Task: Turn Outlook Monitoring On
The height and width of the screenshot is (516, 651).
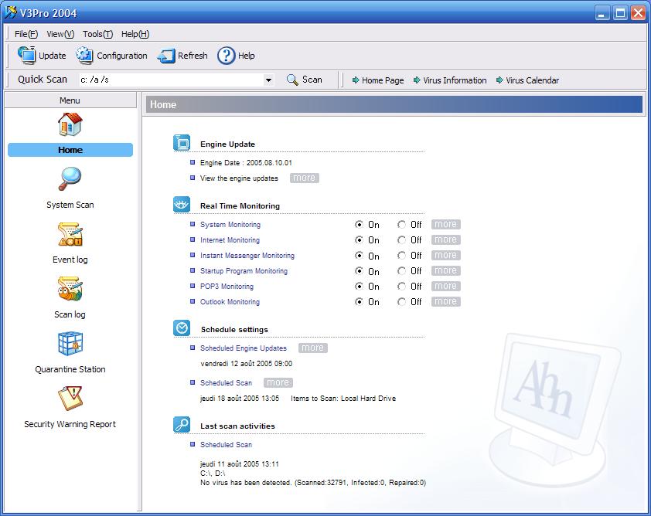Action: click(x=359, y=301)
